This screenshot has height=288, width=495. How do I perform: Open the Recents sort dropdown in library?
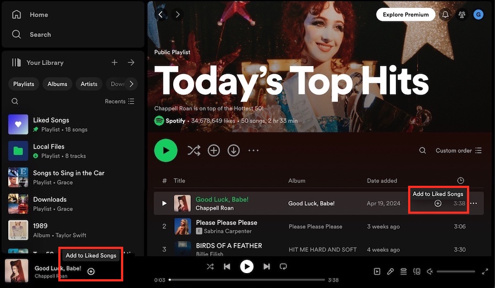[119, 101]
